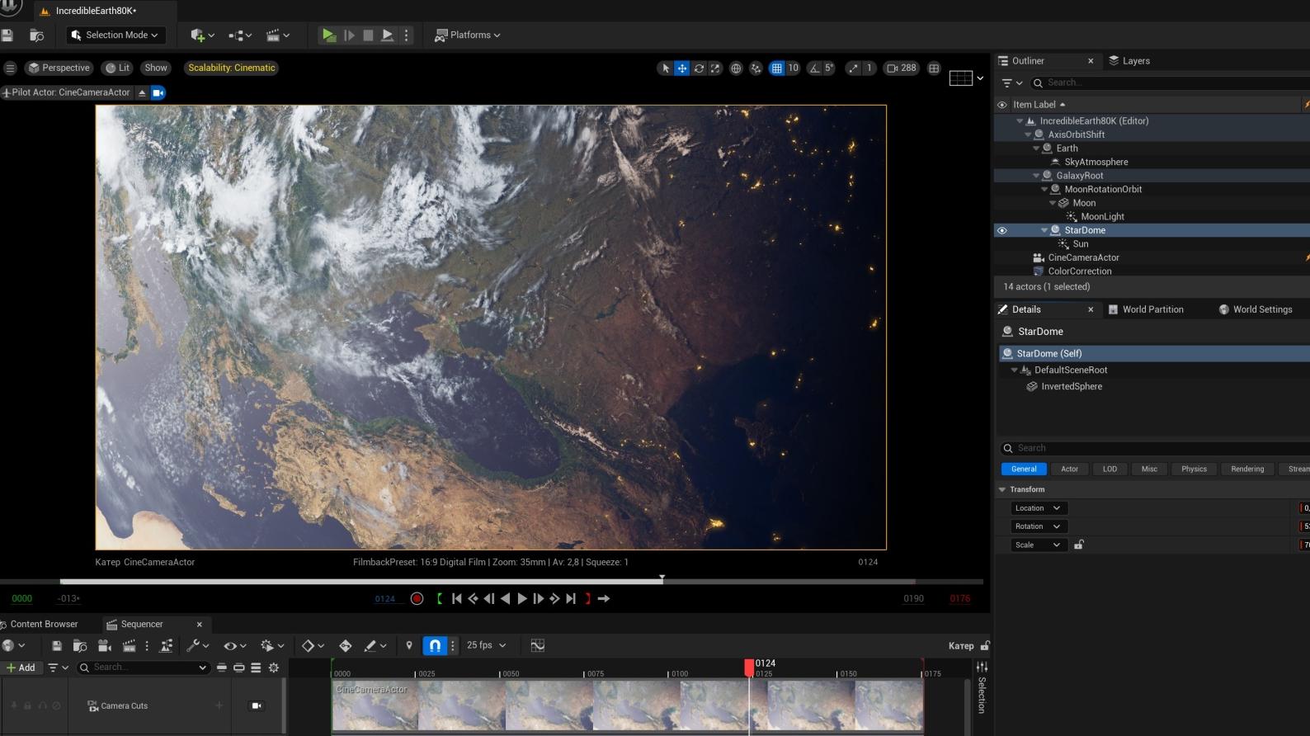Screen dimensions: 1310x736
Task: Toggle grid snapping in viewport toolbar
Action: point(776,68)
